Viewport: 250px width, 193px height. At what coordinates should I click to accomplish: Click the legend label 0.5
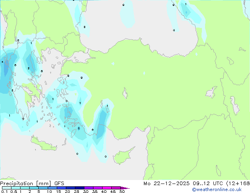coord(13,191)
